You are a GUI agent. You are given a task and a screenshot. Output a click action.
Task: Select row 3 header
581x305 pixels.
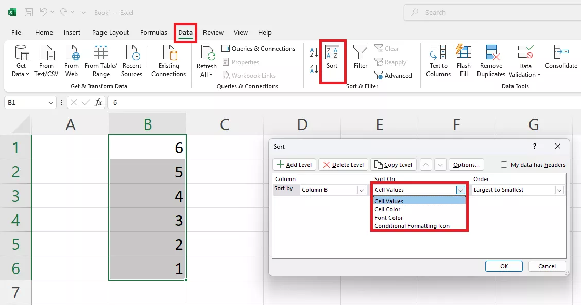pos(15,196)
